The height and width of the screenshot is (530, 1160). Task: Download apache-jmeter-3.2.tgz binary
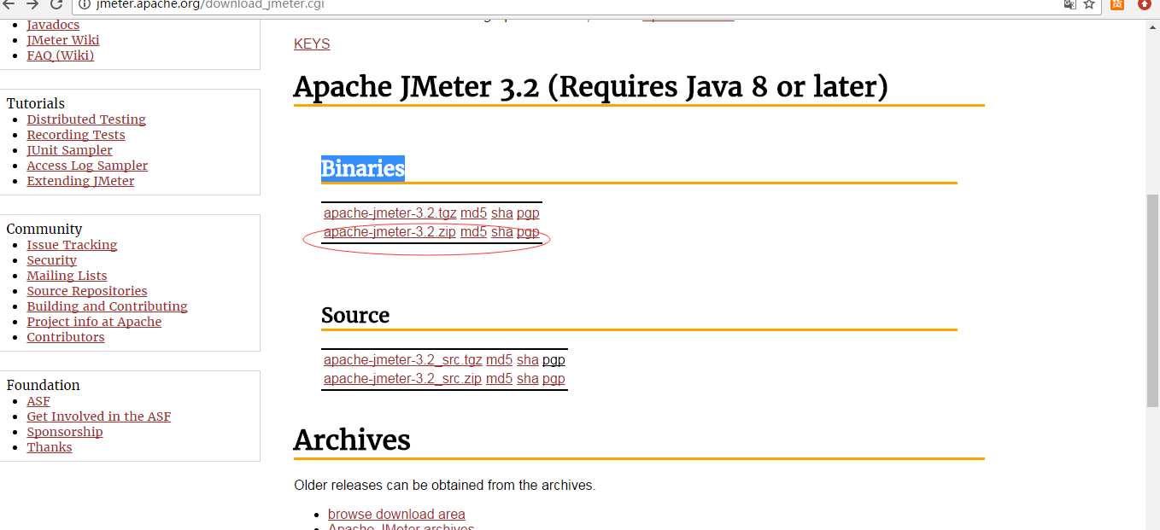tap(390, 213)
